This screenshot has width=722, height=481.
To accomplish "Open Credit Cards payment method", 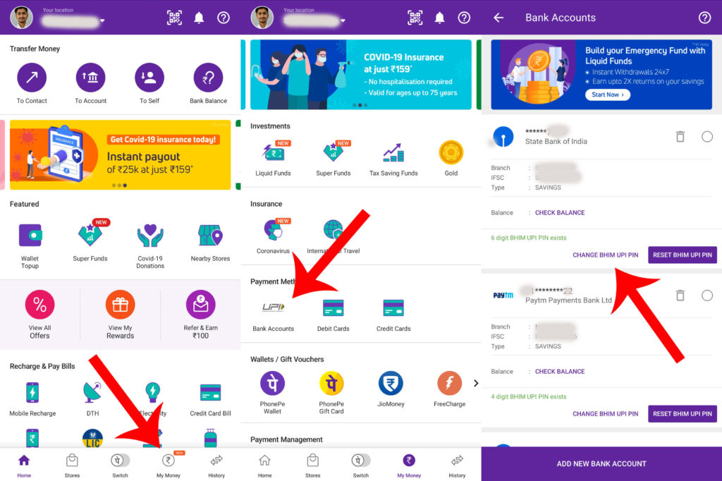I will coord(393,308).
